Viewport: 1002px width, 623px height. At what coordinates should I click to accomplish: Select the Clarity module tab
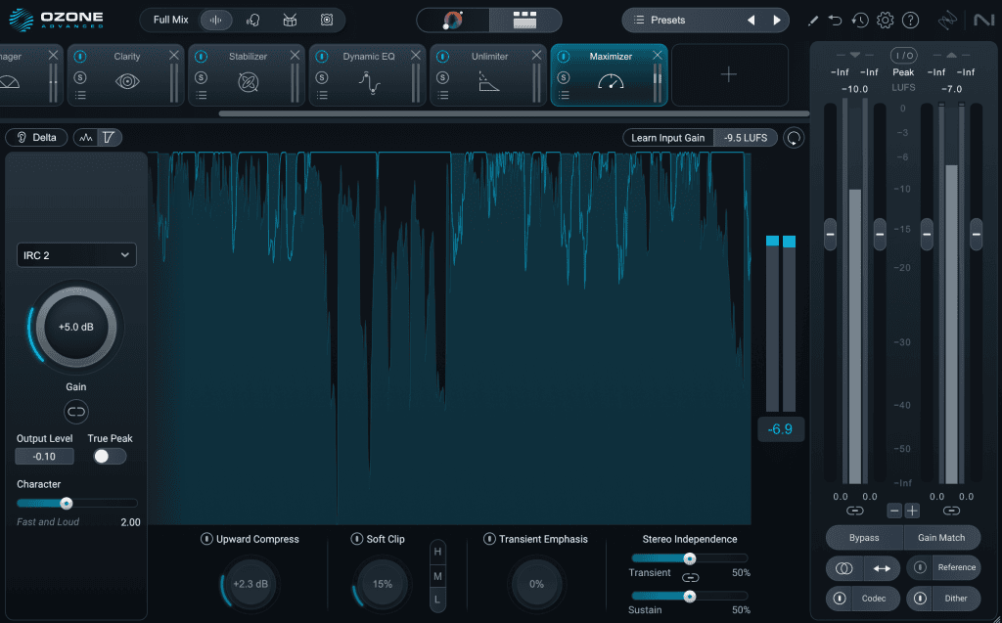point(126,74)
